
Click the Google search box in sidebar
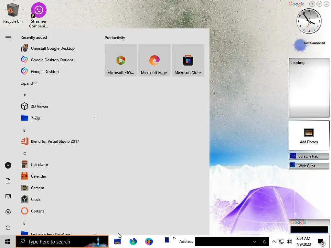pyautogui.click(x=309, y=229)
